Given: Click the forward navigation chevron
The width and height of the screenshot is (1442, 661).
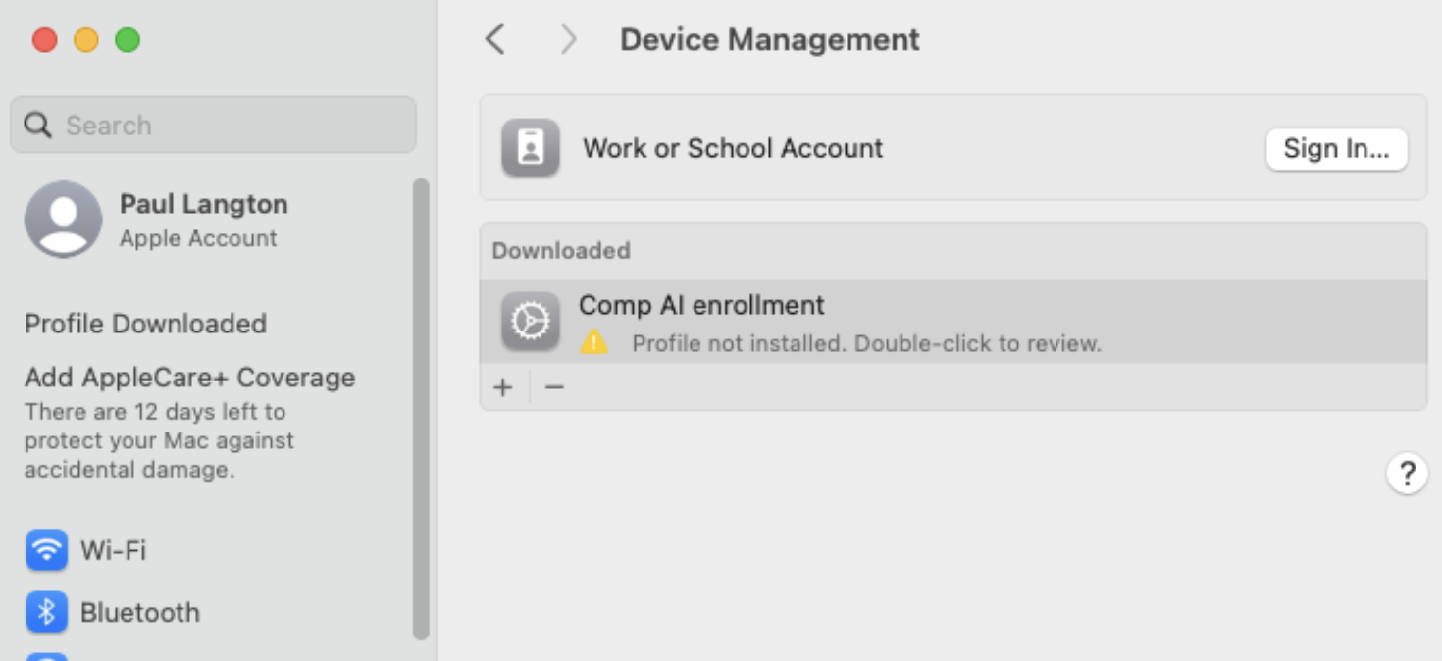Looking at the screenshot, I should coord(567,39).
